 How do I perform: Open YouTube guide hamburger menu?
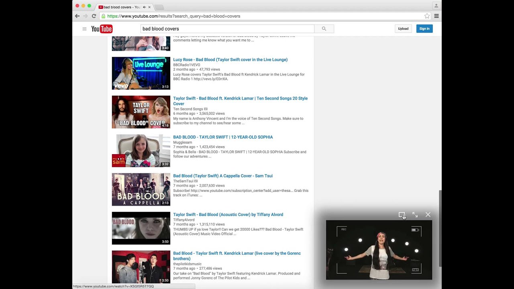click(84, 29)
